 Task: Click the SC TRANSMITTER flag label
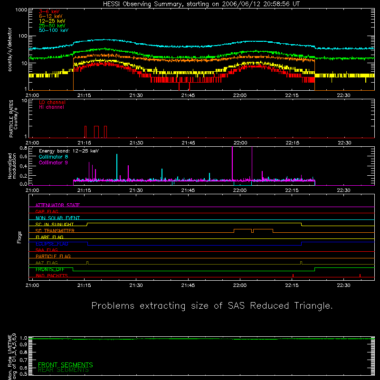click(x=55, y=231)
